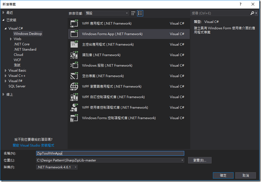
Task: Select Cloud category
Action: (x=18, y=55)
